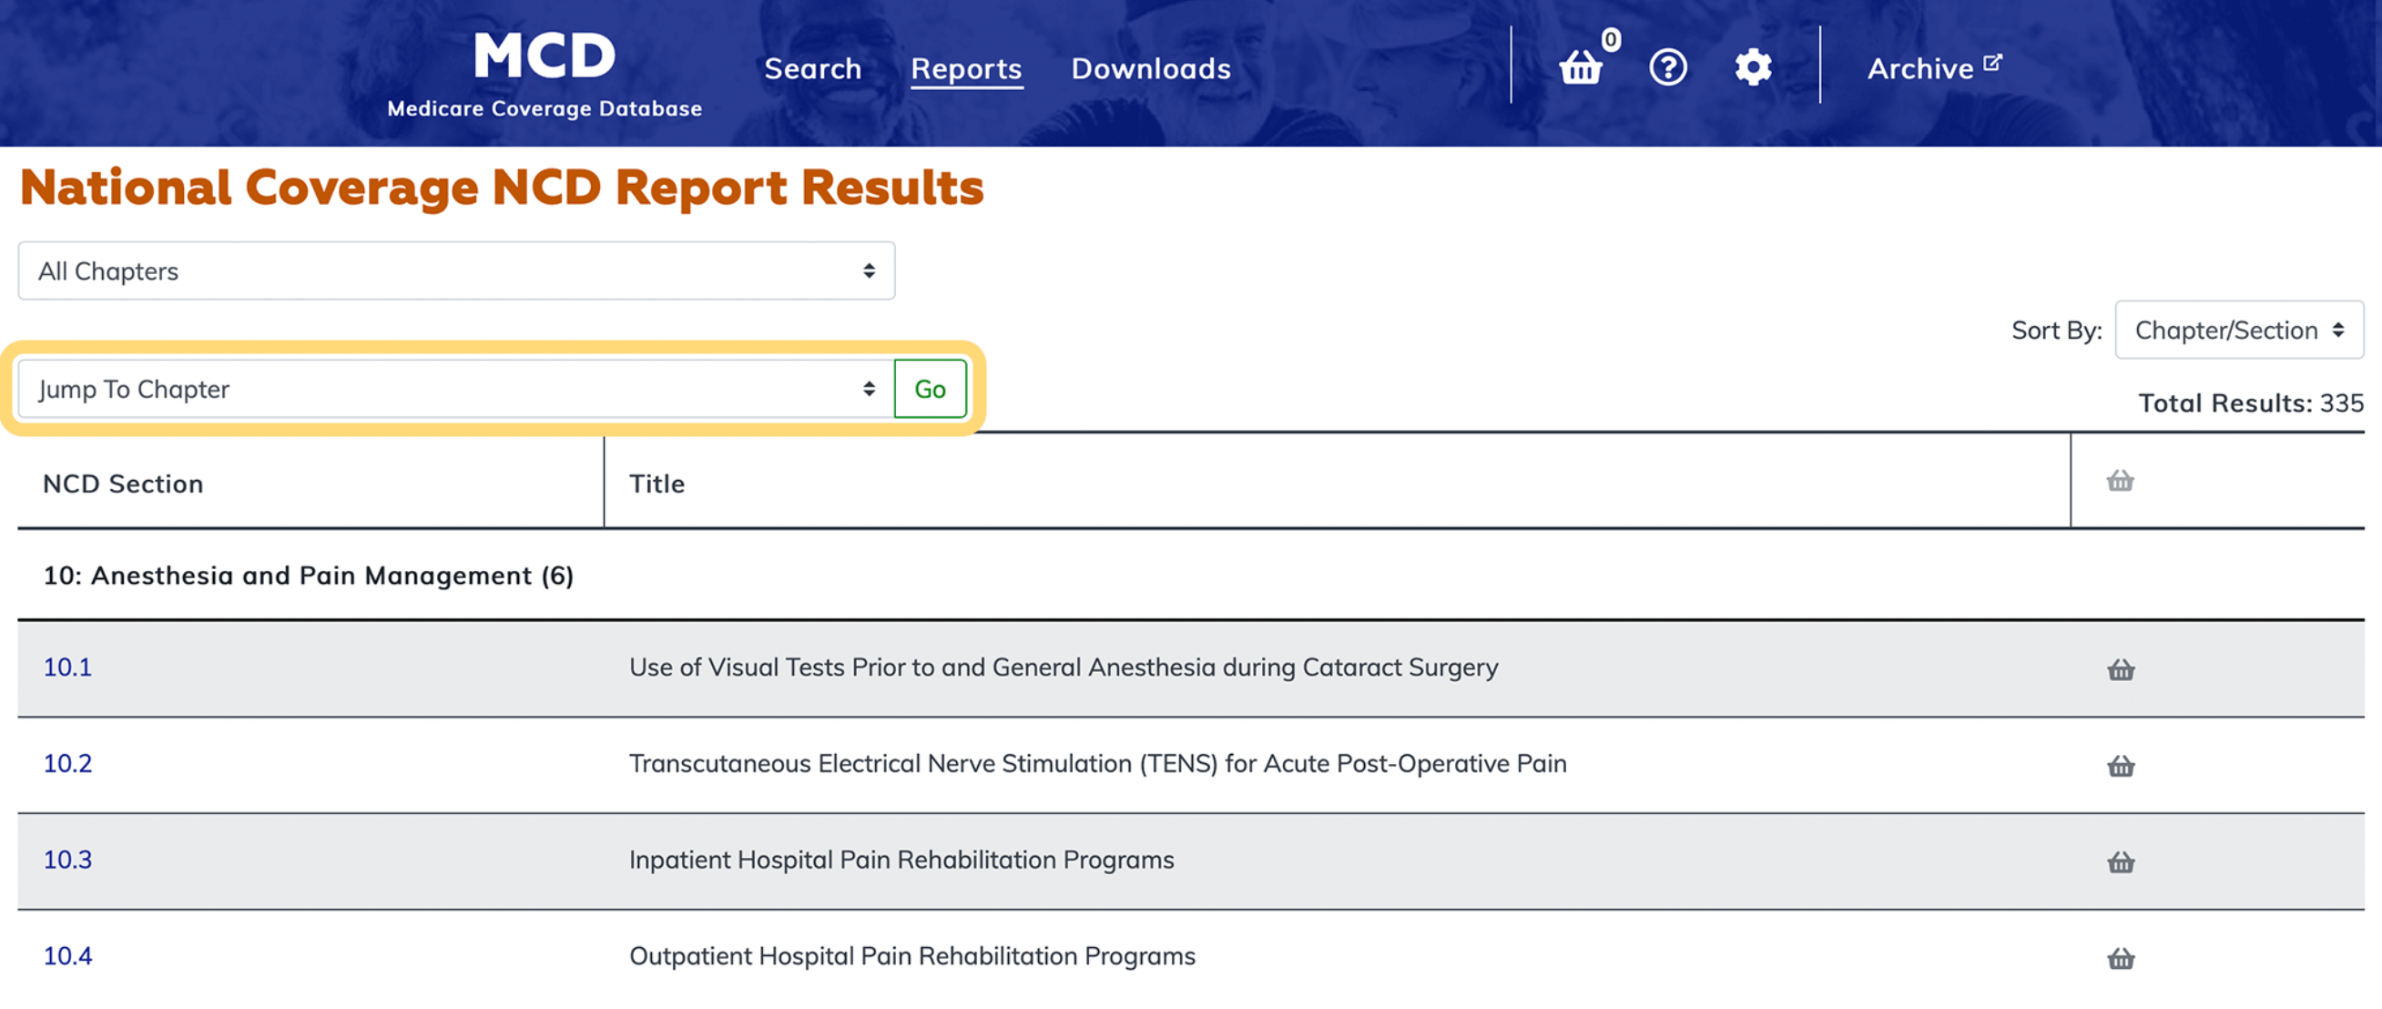Click the MCD Medicare Coverage Database logo
Image resolution: width=2382 pixels, height=1009 pixels.
544,74
